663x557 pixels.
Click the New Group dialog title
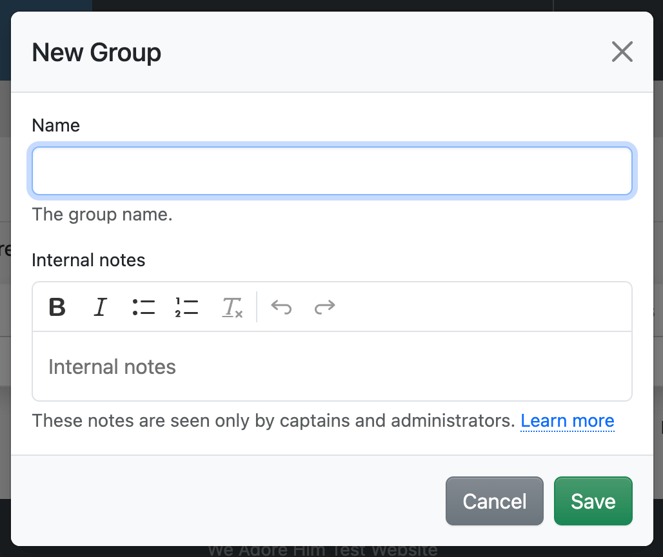(x=97, y=52)
